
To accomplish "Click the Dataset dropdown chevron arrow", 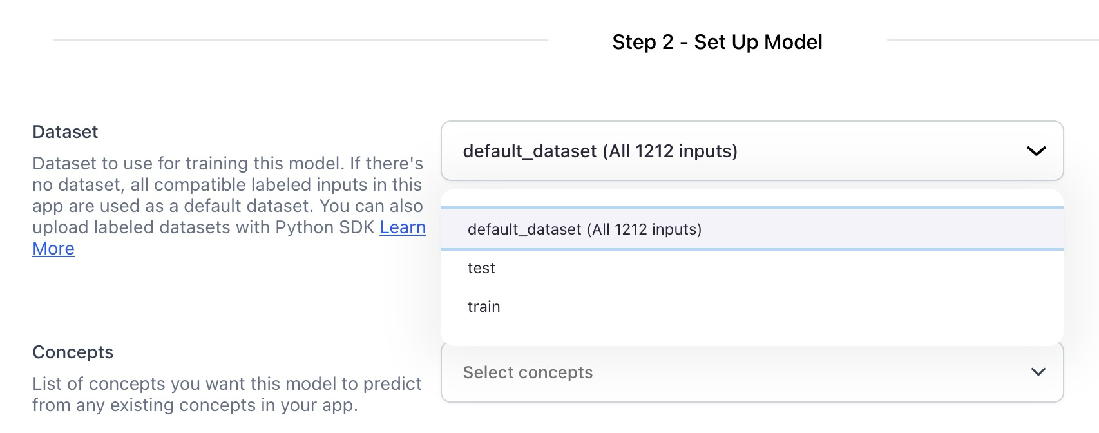I will [x=1036, y=151].
